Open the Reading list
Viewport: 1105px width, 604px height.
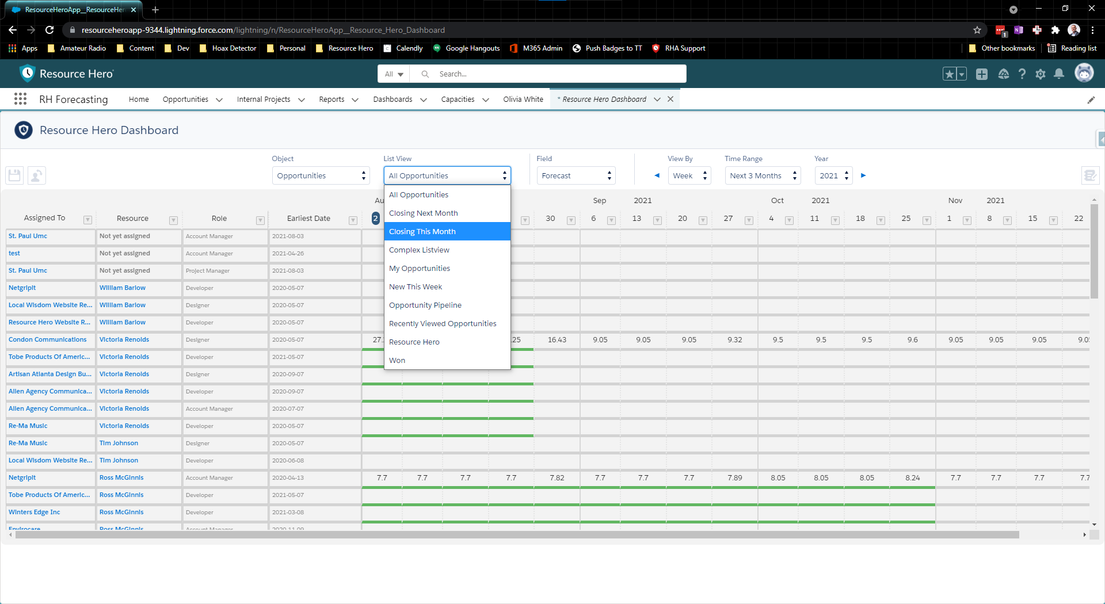click(x=1072, y=48)
